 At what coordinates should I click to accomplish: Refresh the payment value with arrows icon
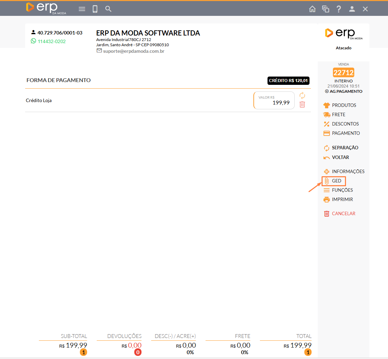(302, 96)
